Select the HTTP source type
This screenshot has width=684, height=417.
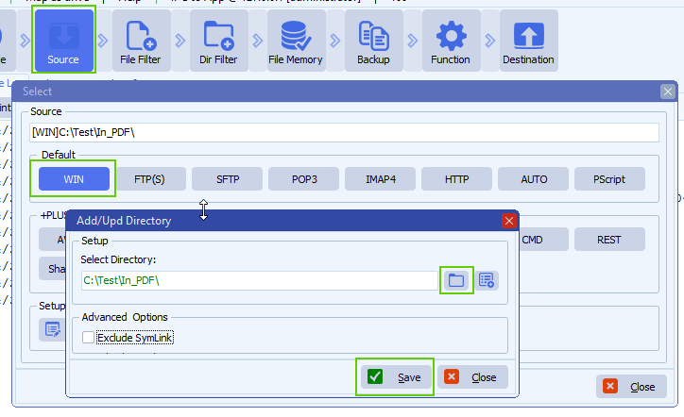tap(456, 178)
